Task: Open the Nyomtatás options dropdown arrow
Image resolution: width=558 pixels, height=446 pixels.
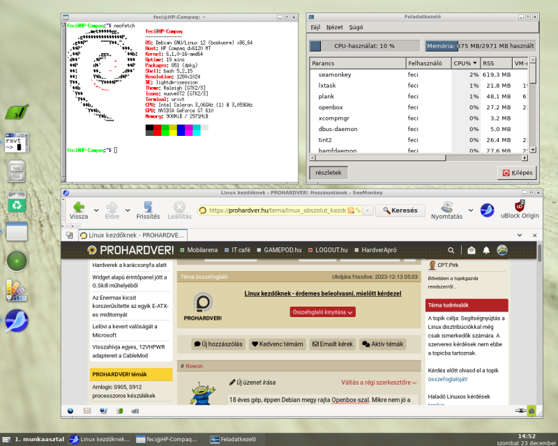Action: pos(471,210)
